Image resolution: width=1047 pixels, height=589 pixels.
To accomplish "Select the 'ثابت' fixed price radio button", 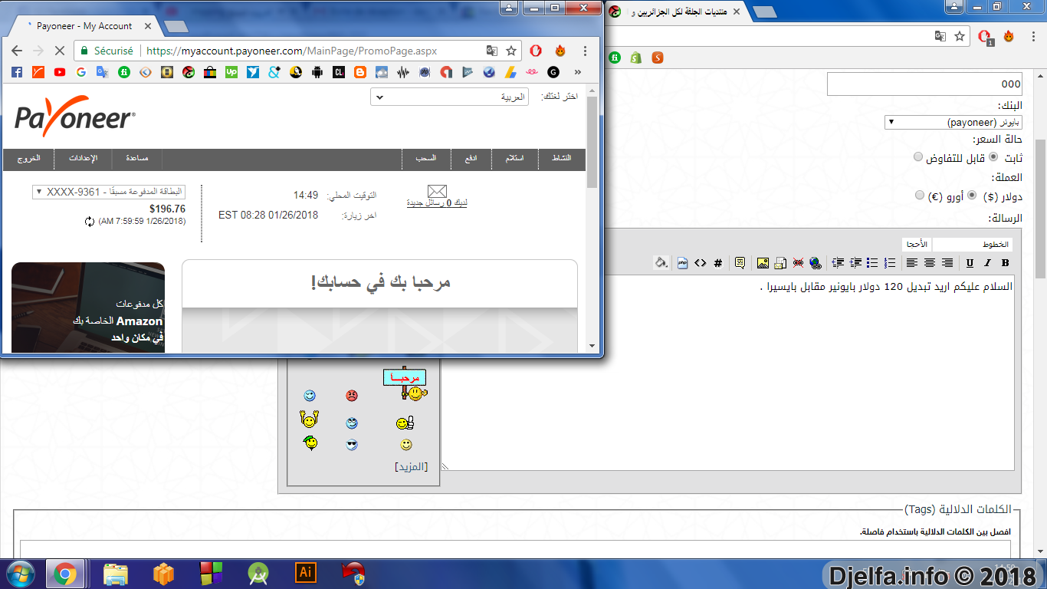I will point(993,156).
